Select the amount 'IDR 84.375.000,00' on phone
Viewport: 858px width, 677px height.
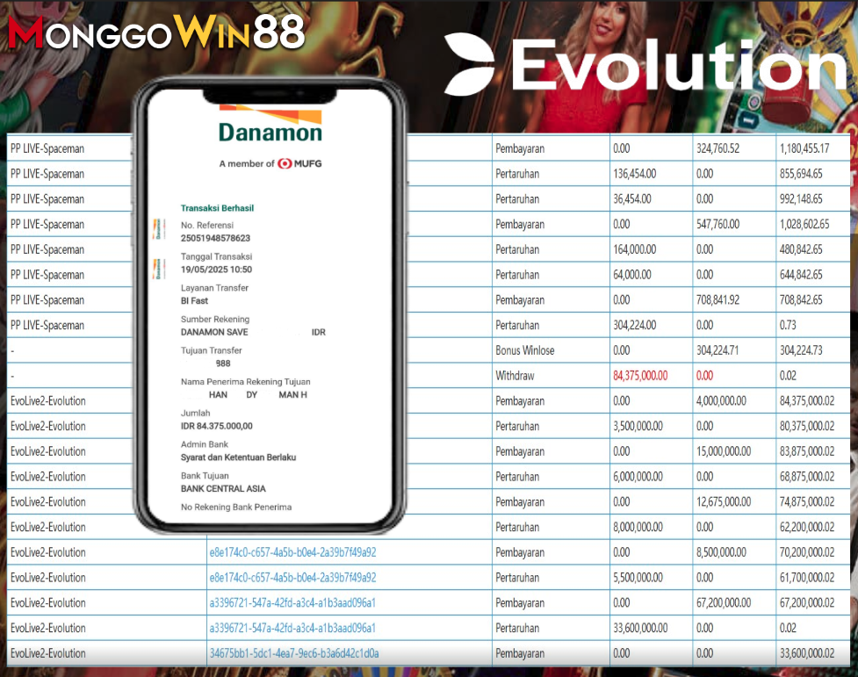coord(217,426)
